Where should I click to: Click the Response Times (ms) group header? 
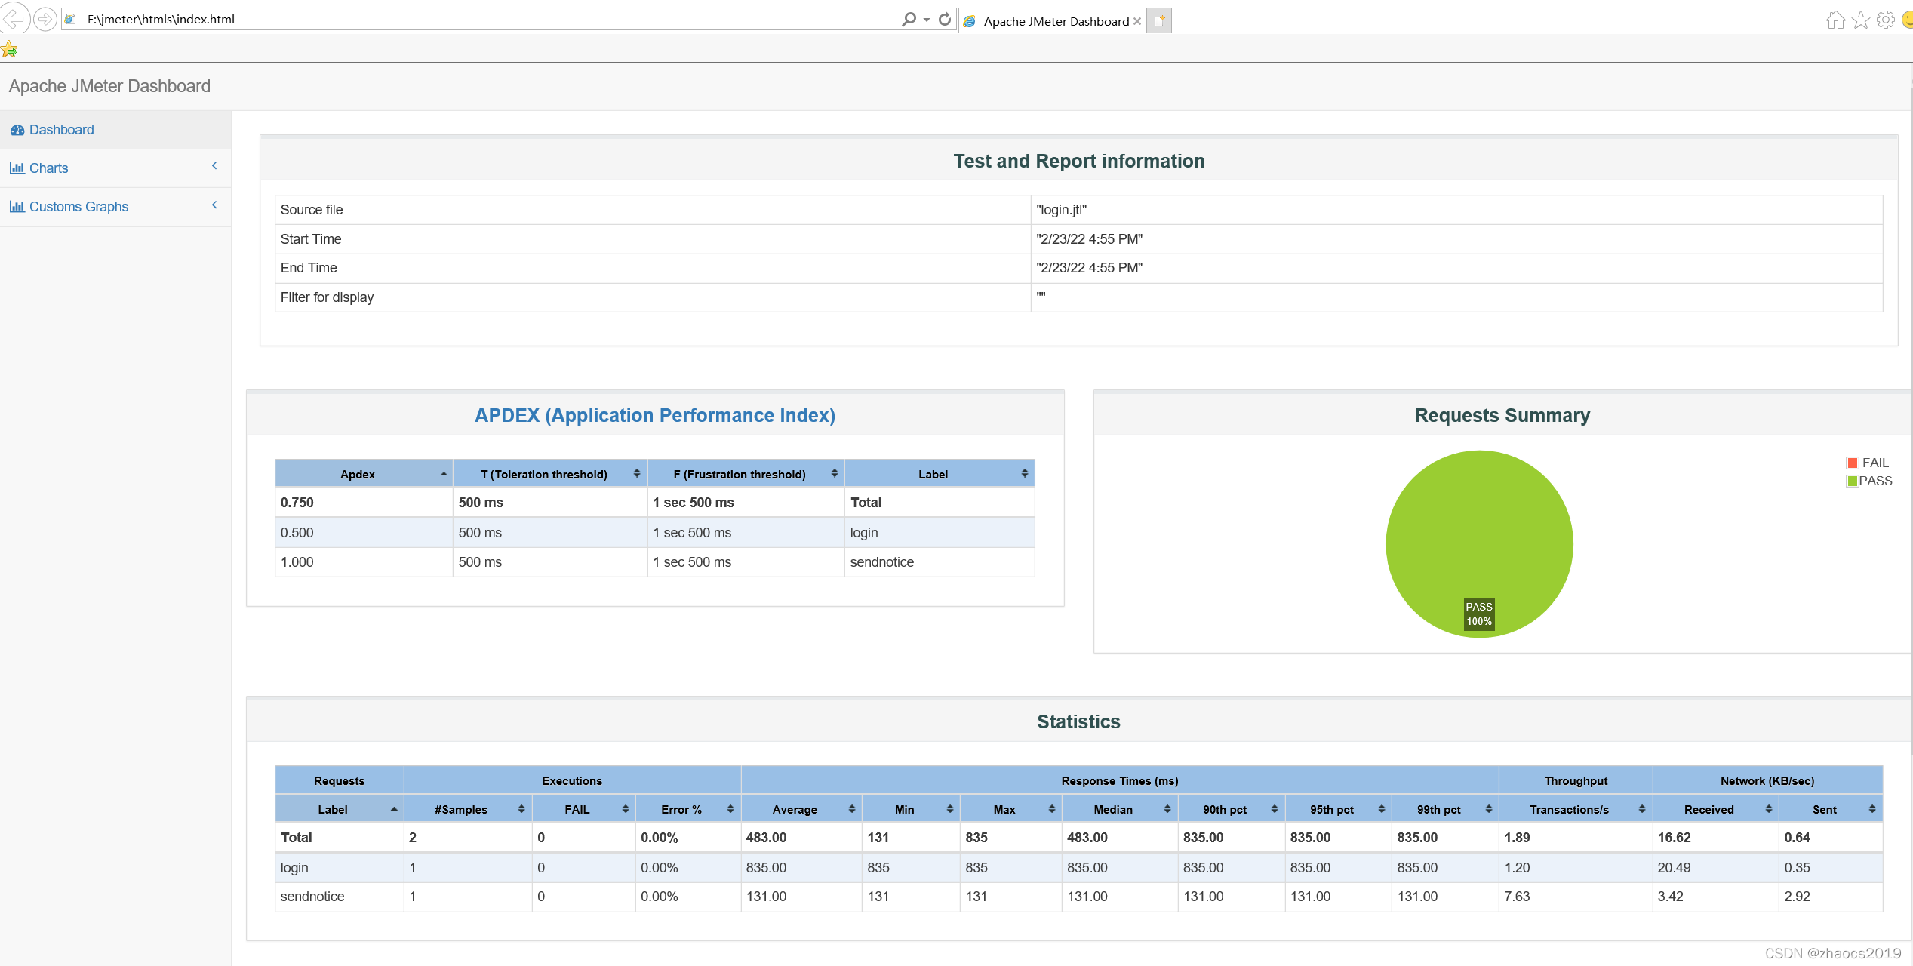click(x=1120, y=780)
